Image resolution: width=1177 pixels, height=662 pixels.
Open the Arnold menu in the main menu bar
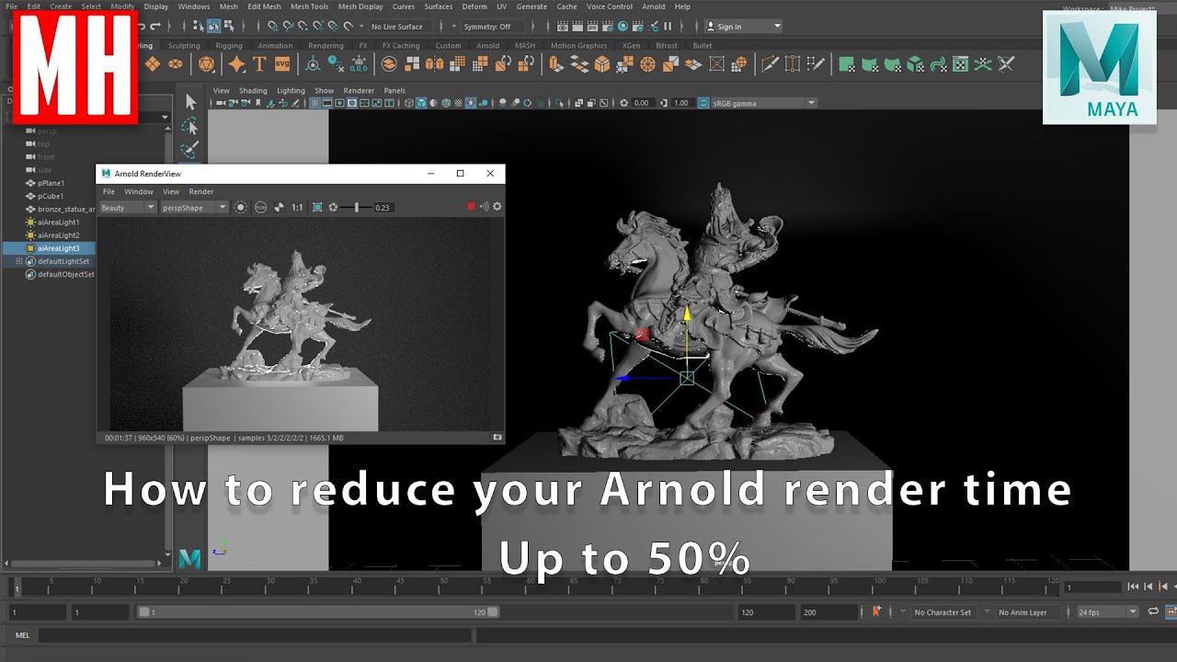tap(653, 6)
